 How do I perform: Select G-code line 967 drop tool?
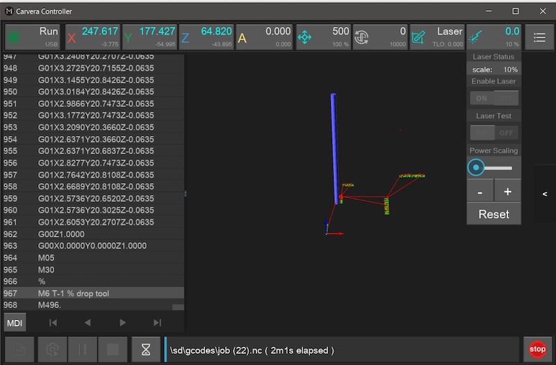click(94, 293)
